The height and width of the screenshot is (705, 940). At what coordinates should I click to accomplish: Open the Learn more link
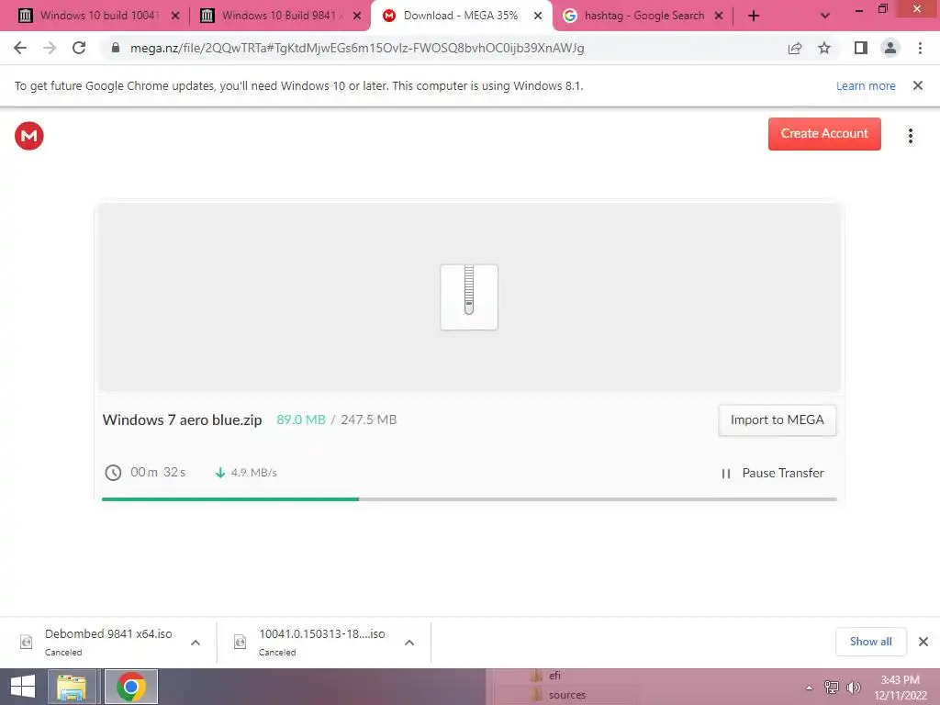[866, 86]
